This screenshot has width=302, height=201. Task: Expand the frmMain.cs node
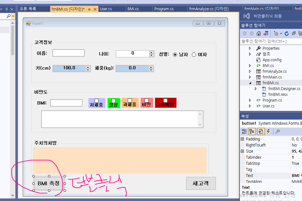point(250,77)
